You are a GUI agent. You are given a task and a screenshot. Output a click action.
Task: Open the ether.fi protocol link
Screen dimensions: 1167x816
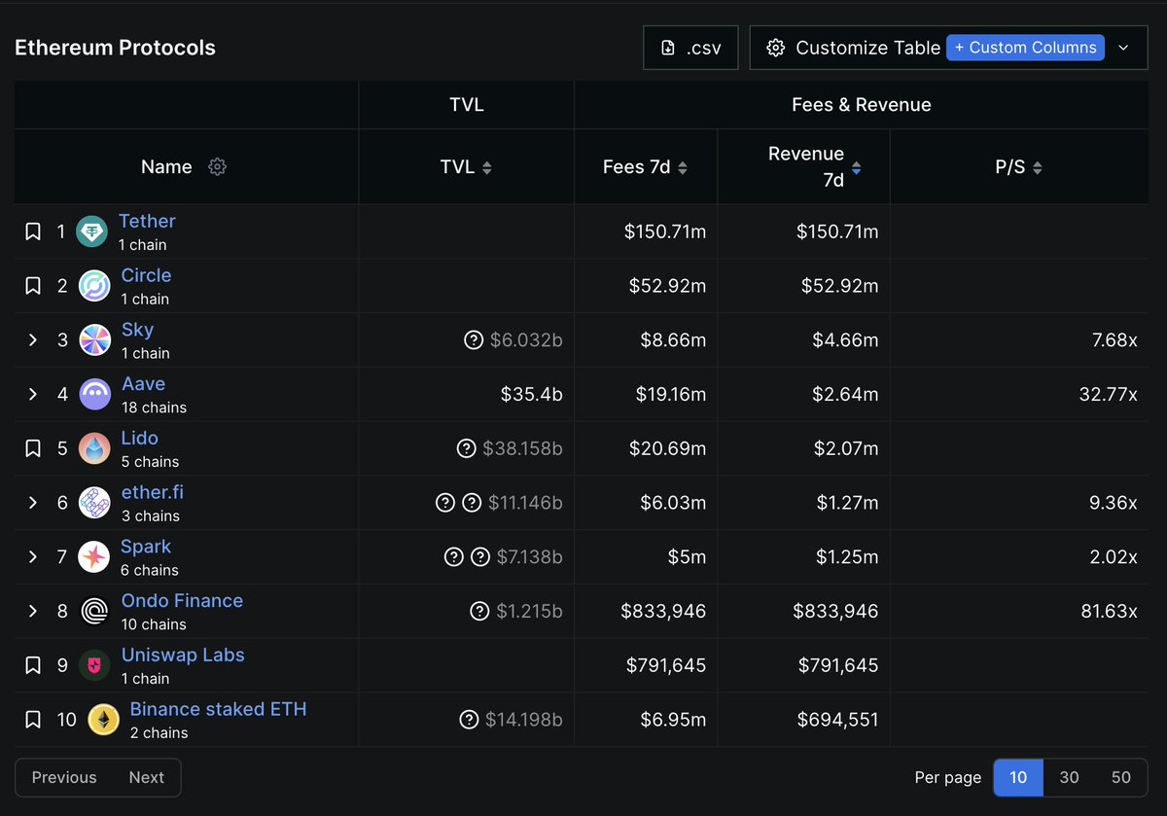click(151, 492)
